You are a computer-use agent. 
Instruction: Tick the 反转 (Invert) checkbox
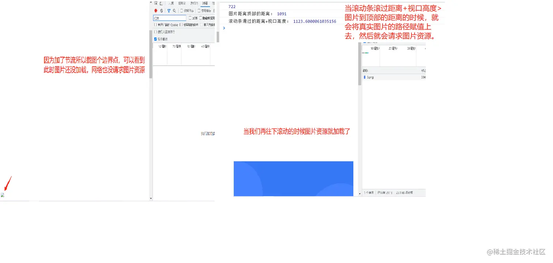tap(190, 18)
